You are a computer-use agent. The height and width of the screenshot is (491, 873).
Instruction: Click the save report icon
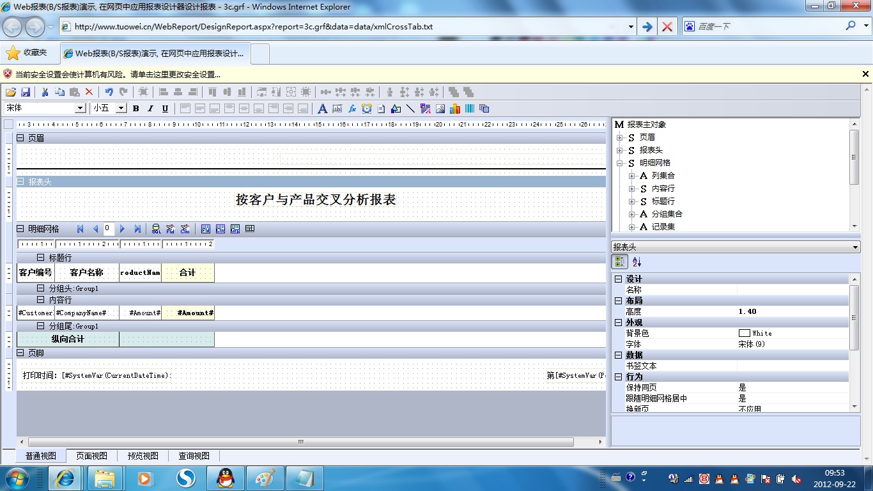pos(26,92)
